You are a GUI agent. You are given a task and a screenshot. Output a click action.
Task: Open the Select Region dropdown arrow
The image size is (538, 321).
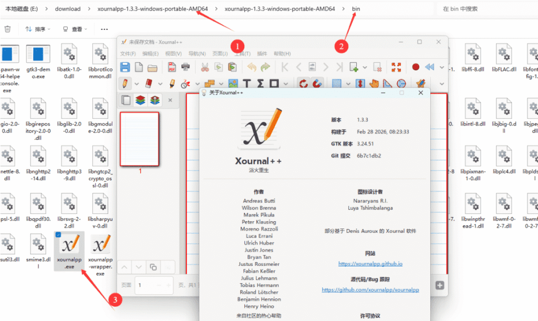[x=348, y=84]
